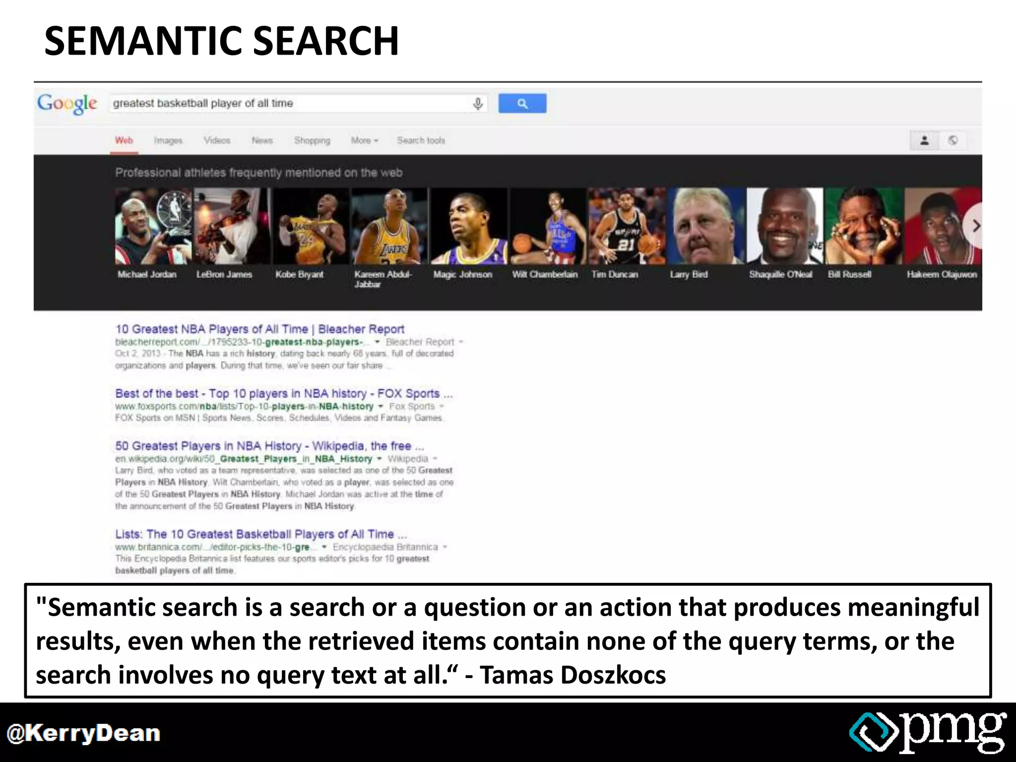
Task: Select the Michael Jordan thumbnail
Action: point(153,226)
